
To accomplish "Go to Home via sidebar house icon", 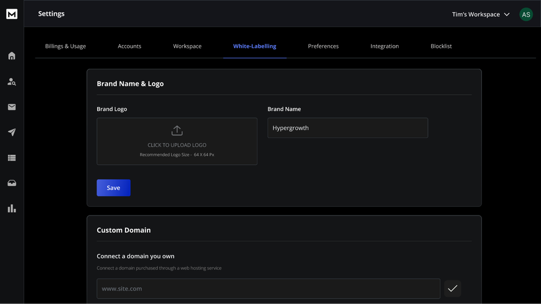I will [x=12, y=56].
